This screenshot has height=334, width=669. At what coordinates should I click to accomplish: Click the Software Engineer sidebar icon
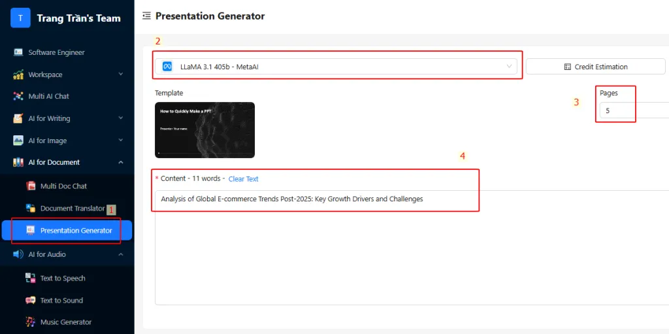click(x=18, y=52)
